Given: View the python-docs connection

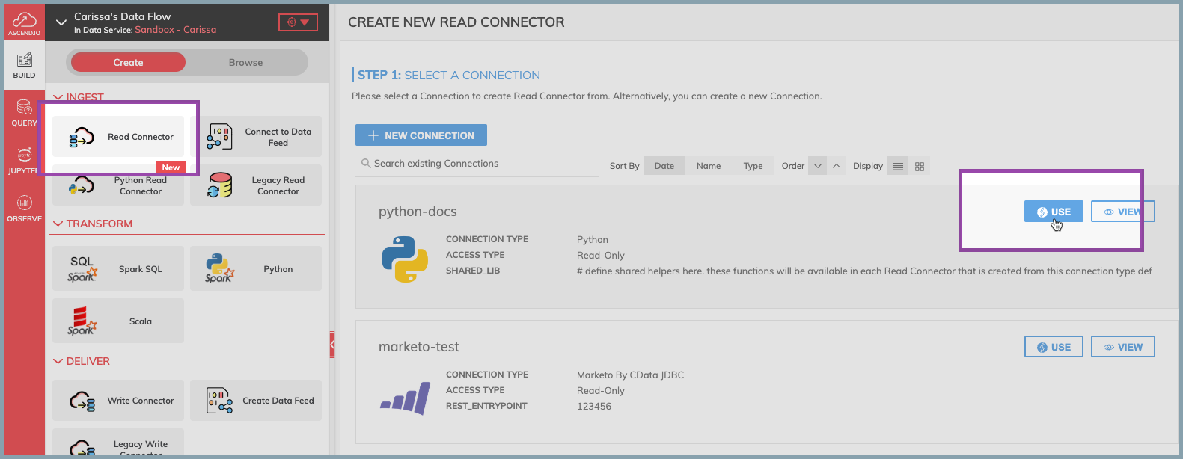Looking at the screenshot, I should 1122,212.
